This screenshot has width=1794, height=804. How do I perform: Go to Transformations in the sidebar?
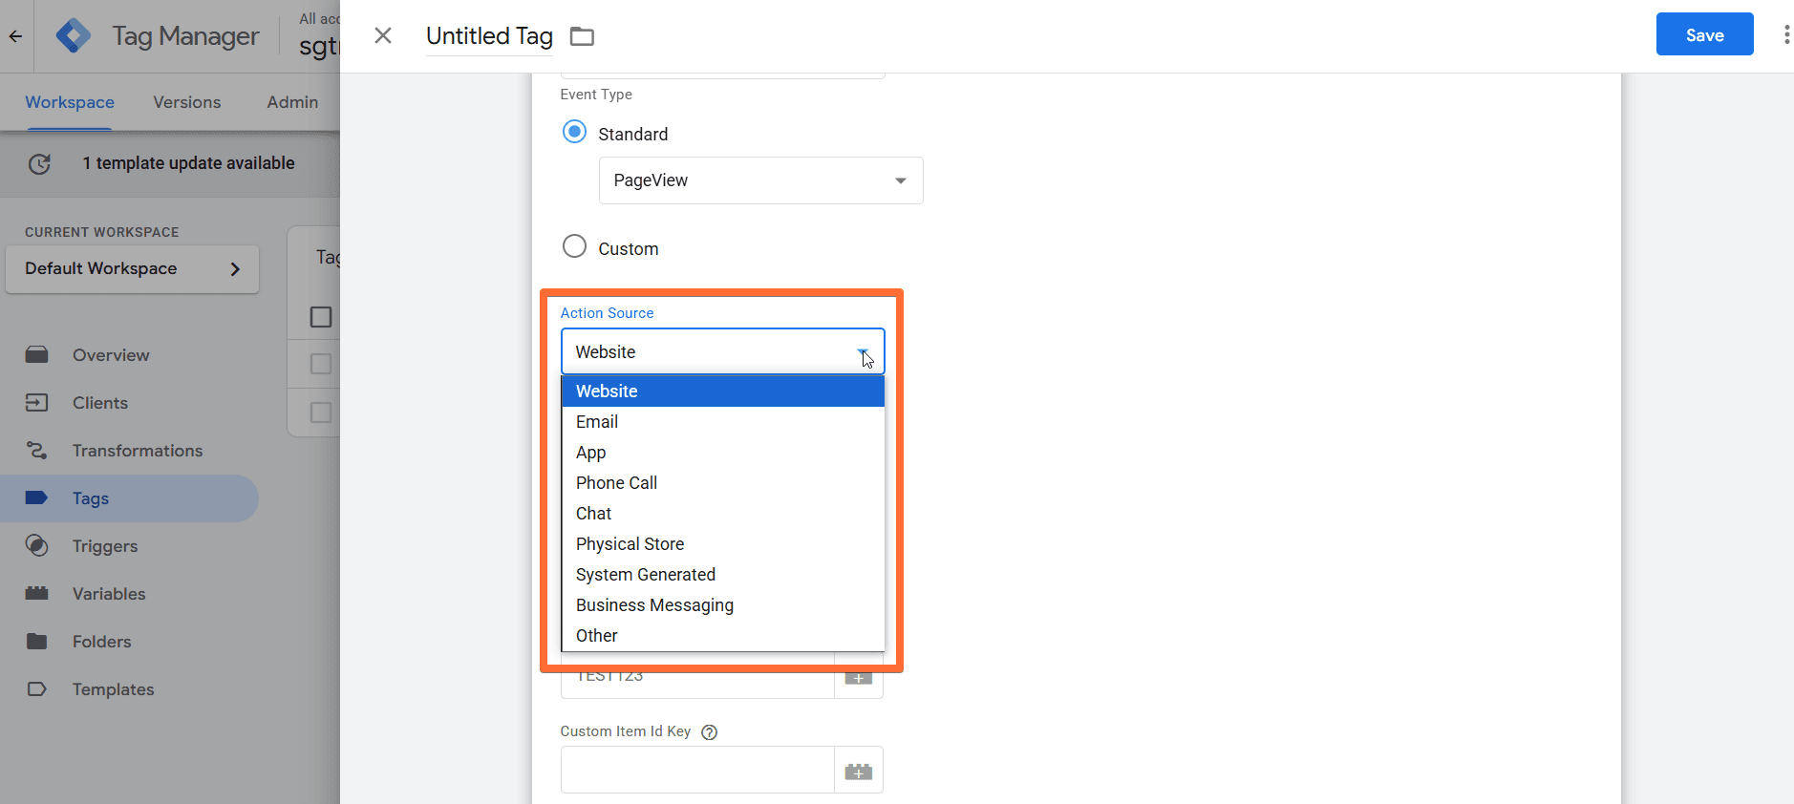pos(138,451)
